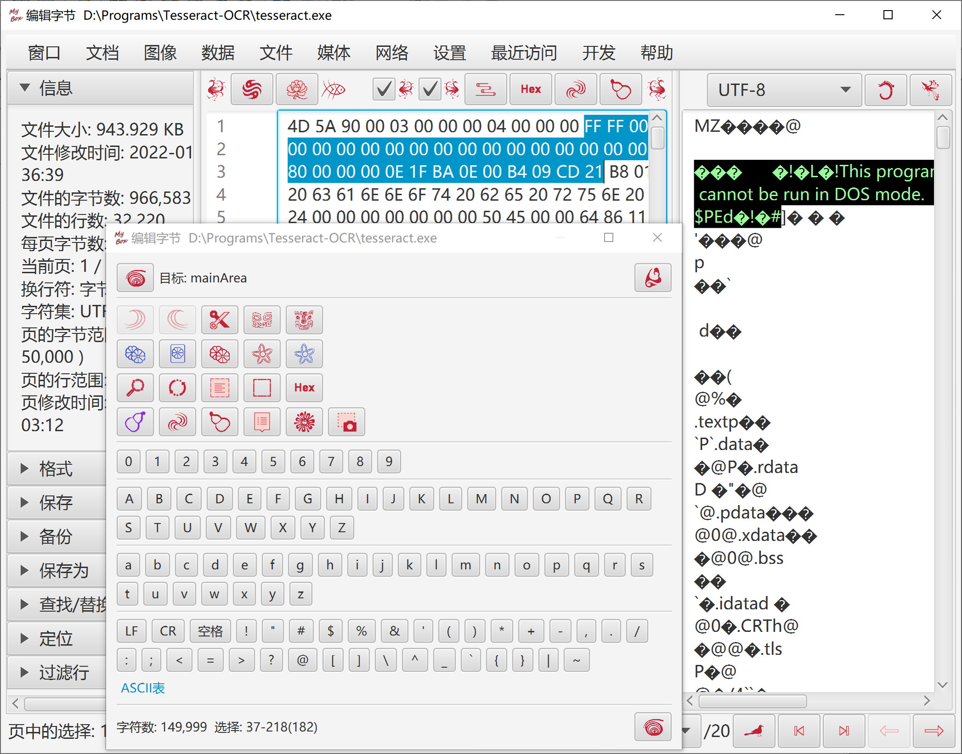Click the digit 0 key button

point(129,461)
